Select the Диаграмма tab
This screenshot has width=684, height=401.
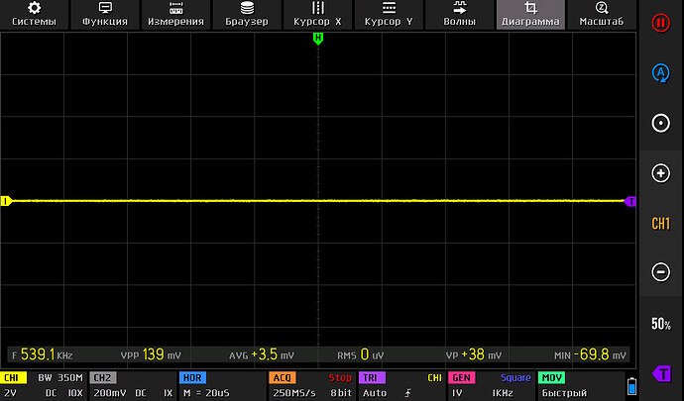(529, 14)
